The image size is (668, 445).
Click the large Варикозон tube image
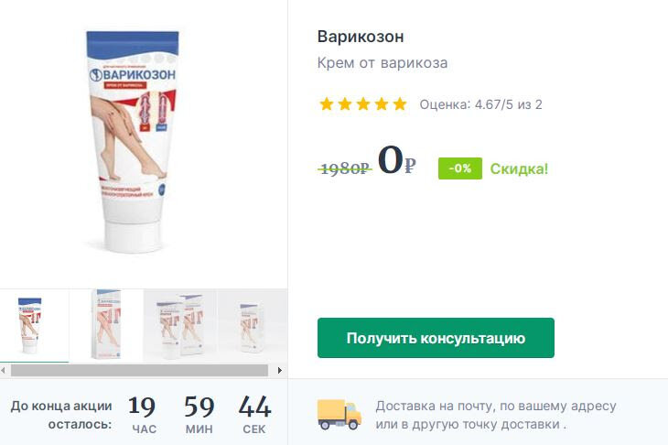coord(134,142)
